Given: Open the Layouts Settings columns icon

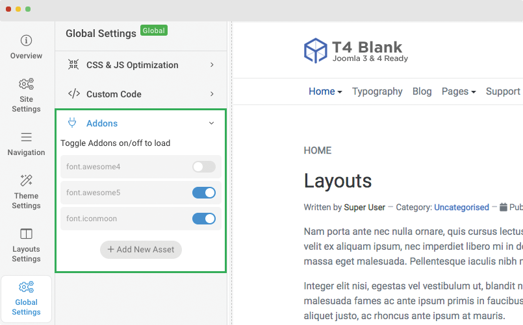Looking at the screenshot, I should pyautogui.click(x=27, y=234).
